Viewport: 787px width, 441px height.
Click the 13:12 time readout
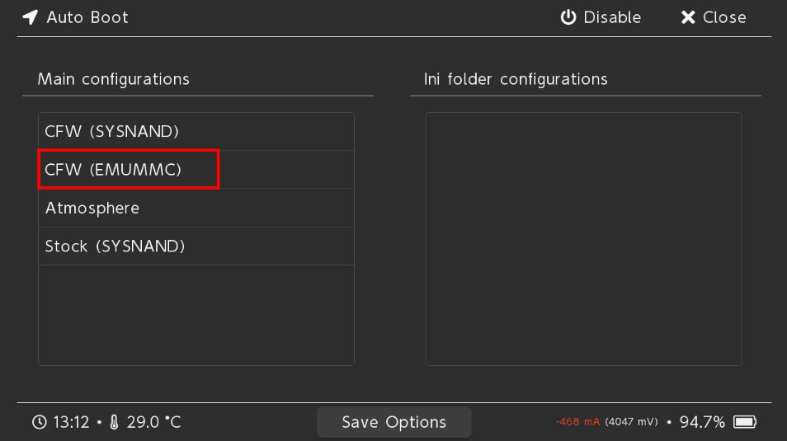(x=71, y=422)
